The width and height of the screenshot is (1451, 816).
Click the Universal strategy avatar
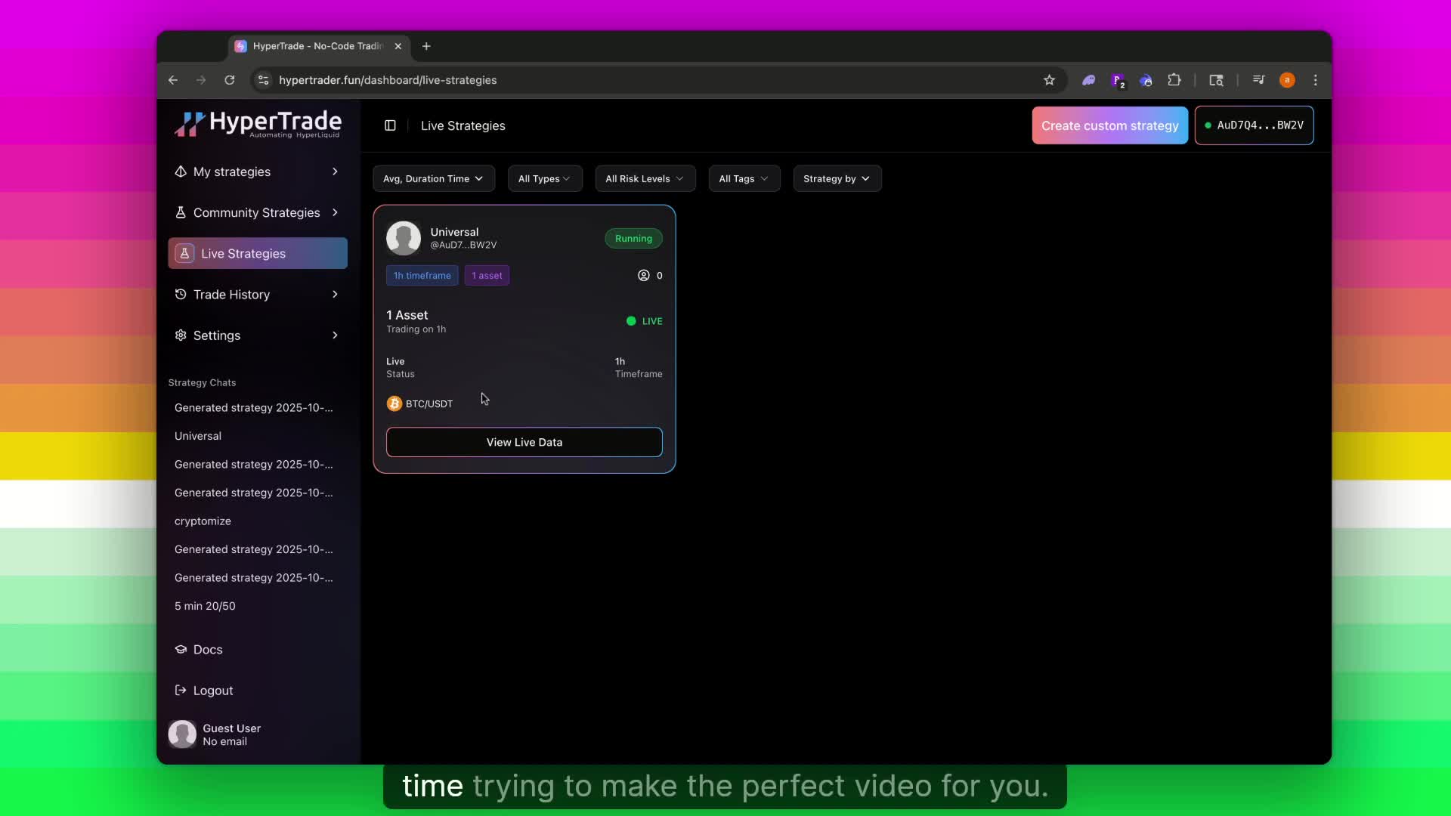click(404, 238)
